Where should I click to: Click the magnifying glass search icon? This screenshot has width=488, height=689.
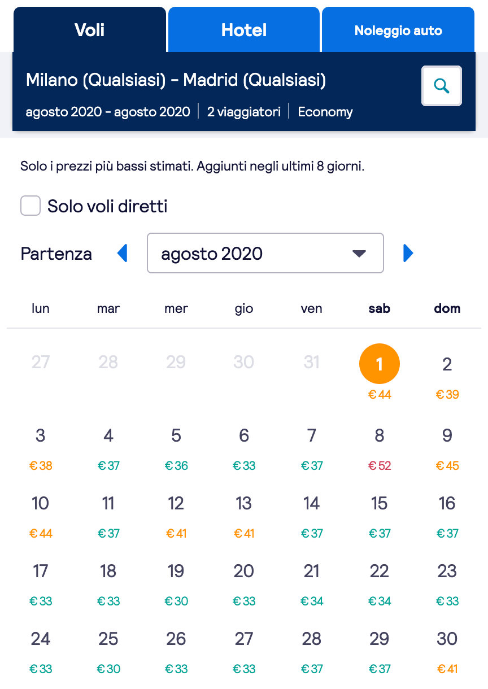442,86
